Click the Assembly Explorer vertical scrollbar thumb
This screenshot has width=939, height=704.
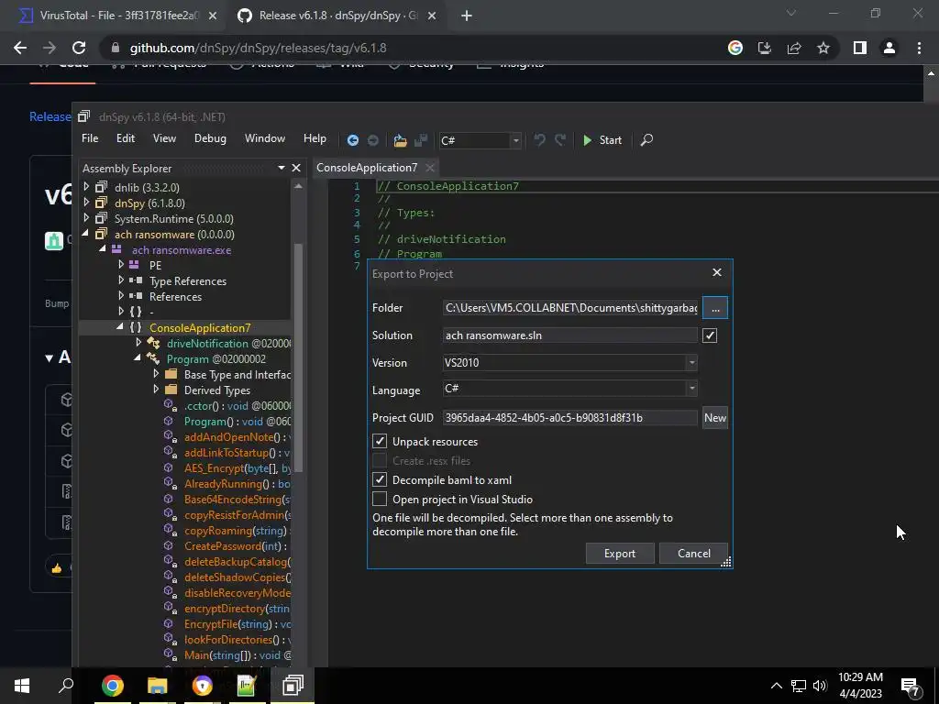298,358
